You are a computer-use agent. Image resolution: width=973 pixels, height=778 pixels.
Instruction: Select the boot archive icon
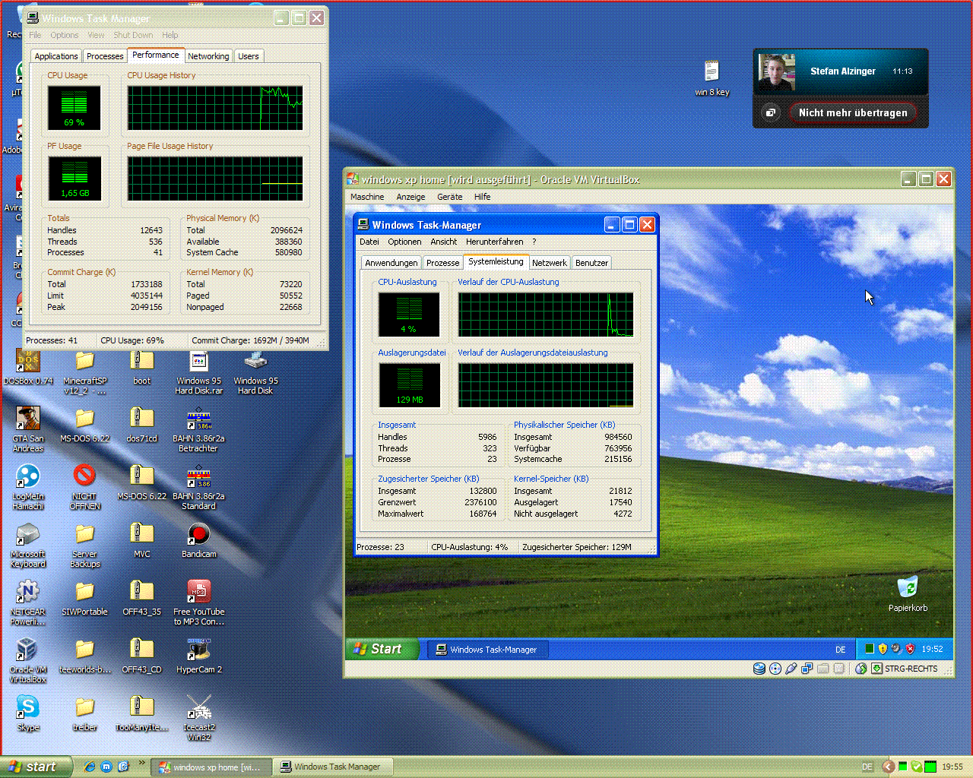(x=142, y=362)
